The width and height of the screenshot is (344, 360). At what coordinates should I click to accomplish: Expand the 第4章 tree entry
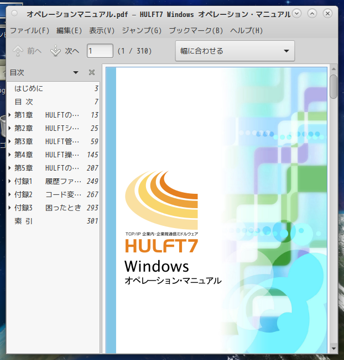click(x=9, y=155)
